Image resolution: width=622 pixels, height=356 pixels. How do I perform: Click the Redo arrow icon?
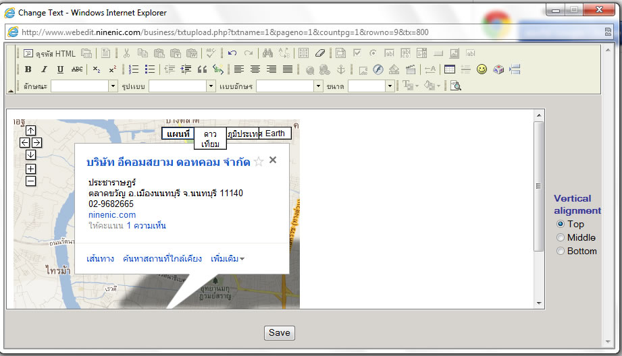coord(249,53)
